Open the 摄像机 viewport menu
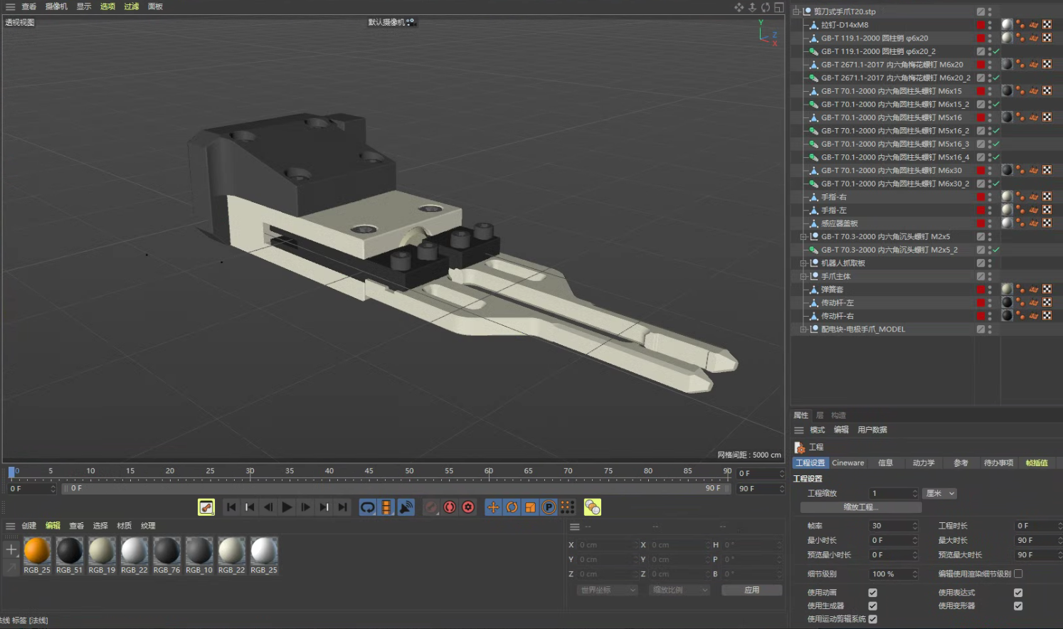1063x629 pixels. (x=56, y=6)
